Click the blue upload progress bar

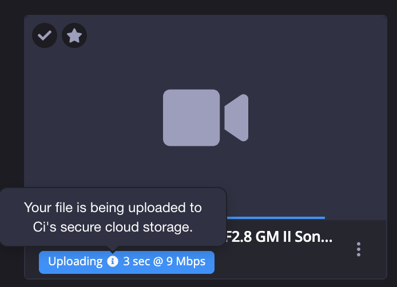pyautogui.click(x=276, y=218)
